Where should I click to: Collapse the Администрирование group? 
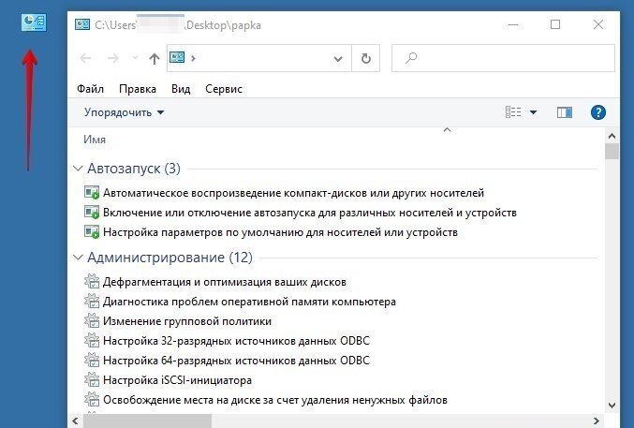tap(78, 257)
